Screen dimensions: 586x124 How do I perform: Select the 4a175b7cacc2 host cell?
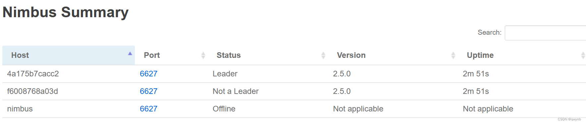[33, 74]
